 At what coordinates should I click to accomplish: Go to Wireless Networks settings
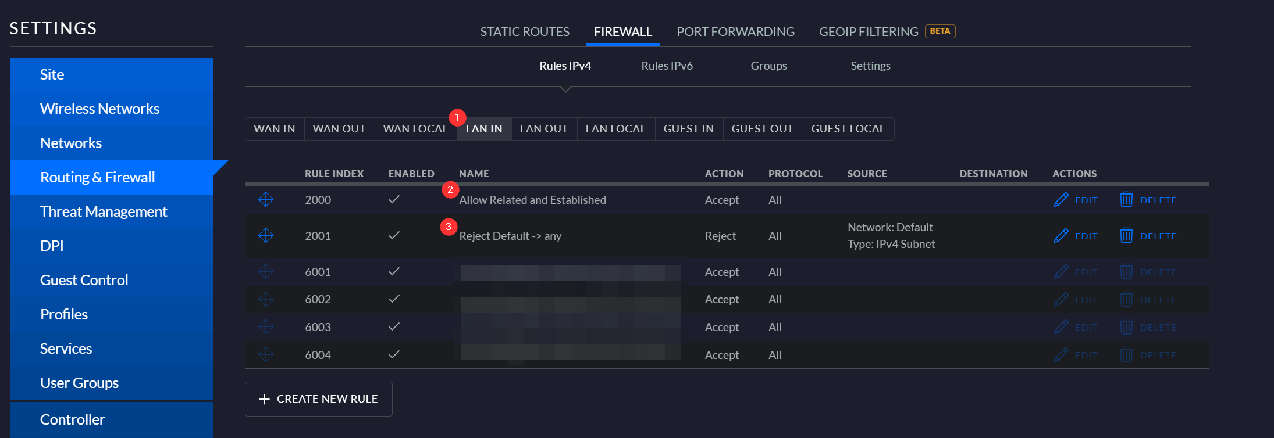pyautogui.click(x=99, y=109)
